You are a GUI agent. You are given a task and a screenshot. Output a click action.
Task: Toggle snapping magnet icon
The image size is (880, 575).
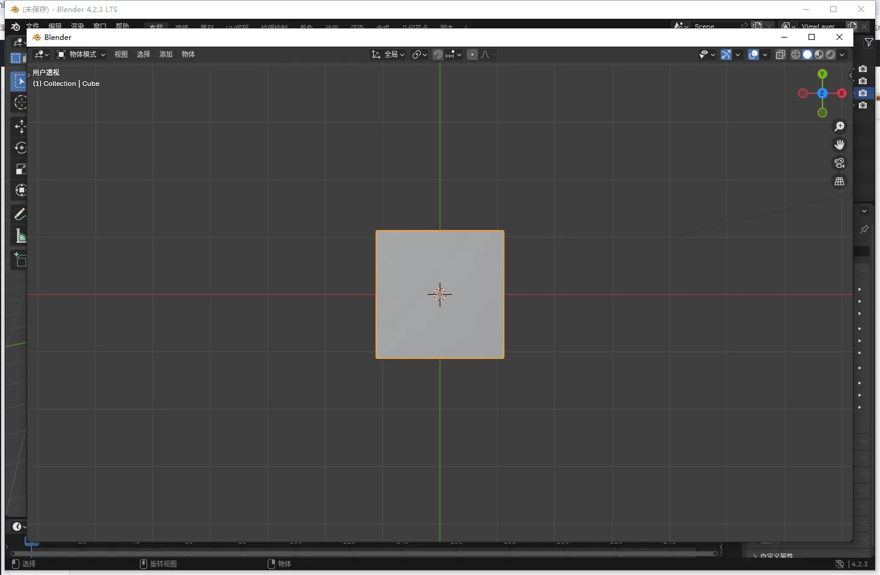pos(438,54)
